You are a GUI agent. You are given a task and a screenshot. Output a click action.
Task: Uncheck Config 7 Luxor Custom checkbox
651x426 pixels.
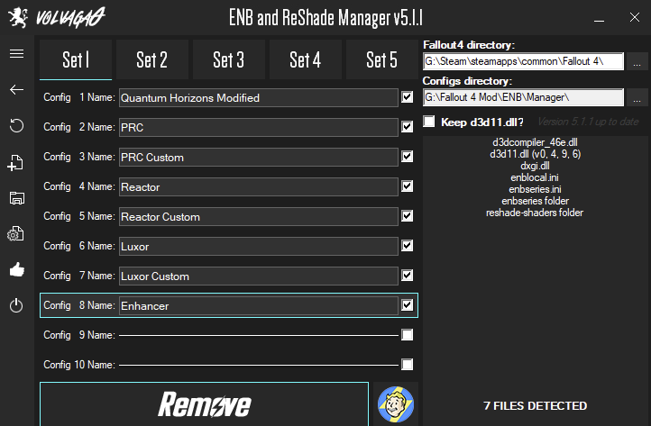[x=408, y=276]
